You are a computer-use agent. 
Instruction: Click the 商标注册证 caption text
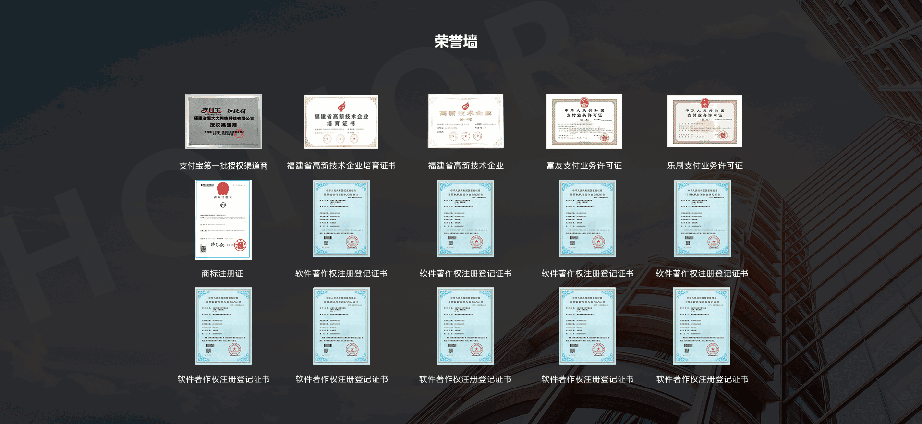pyautogui.click(x=222, y=274)
